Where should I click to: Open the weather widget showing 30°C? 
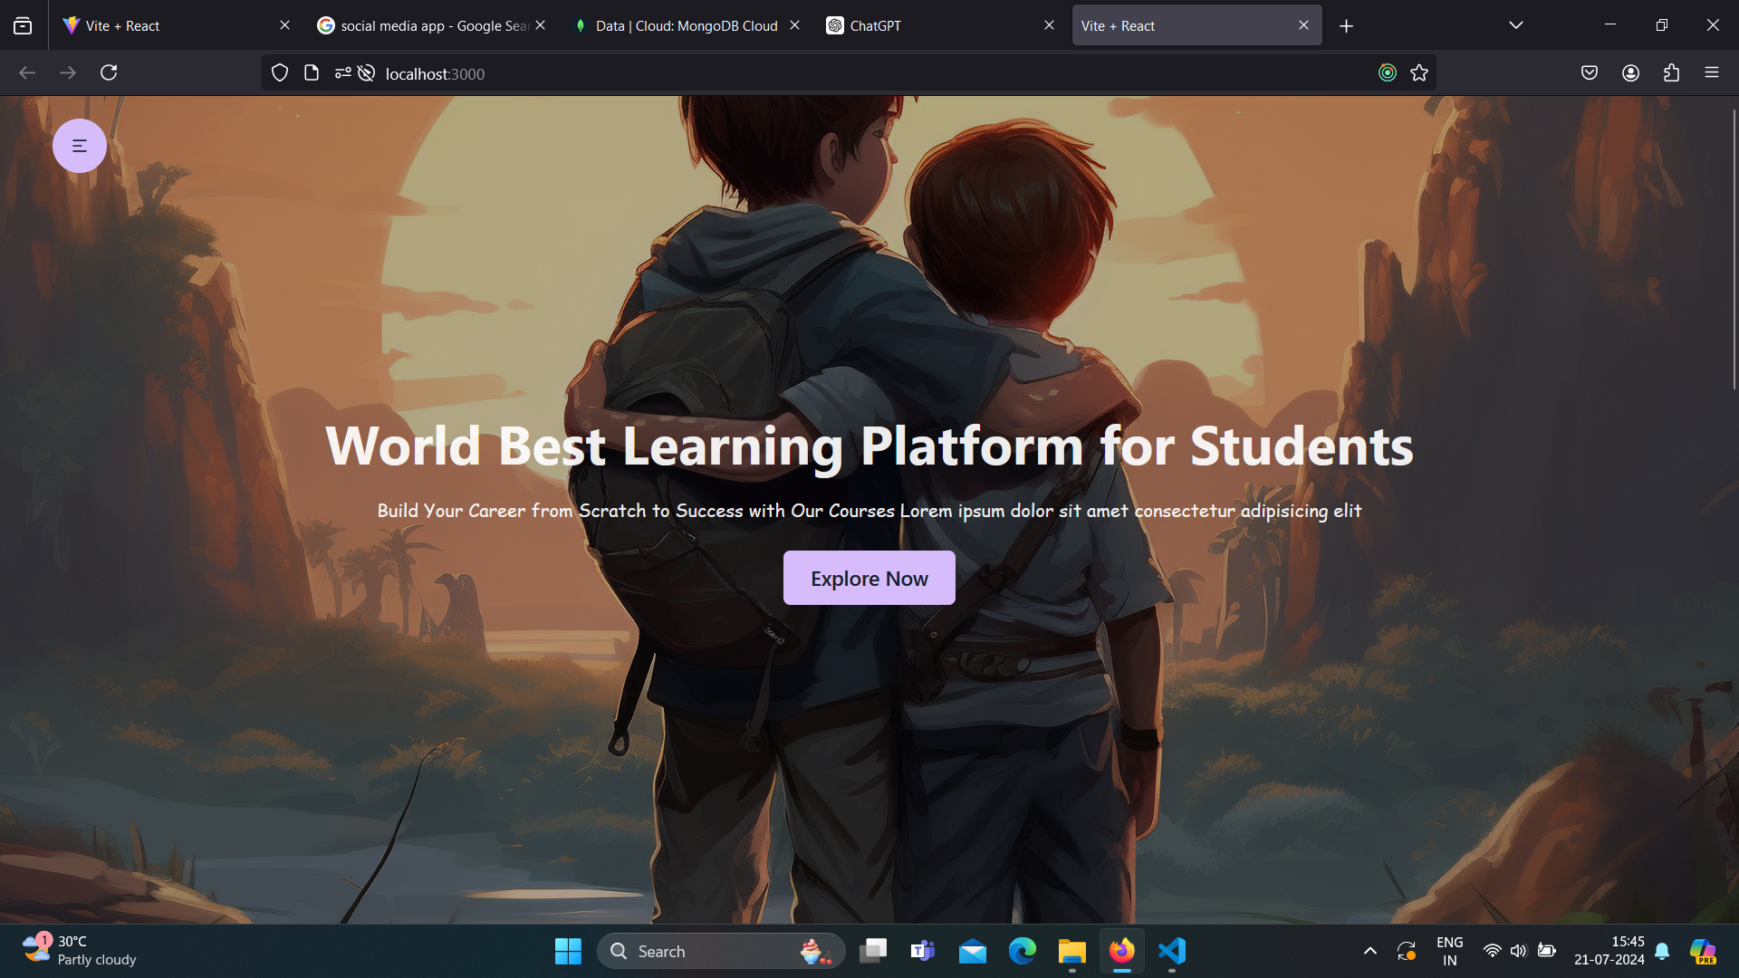(x=80, y=951)
